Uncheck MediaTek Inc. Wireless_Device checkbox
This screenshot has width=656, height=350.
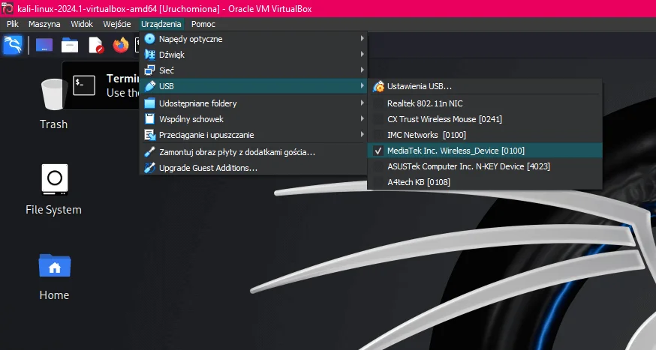378,151
